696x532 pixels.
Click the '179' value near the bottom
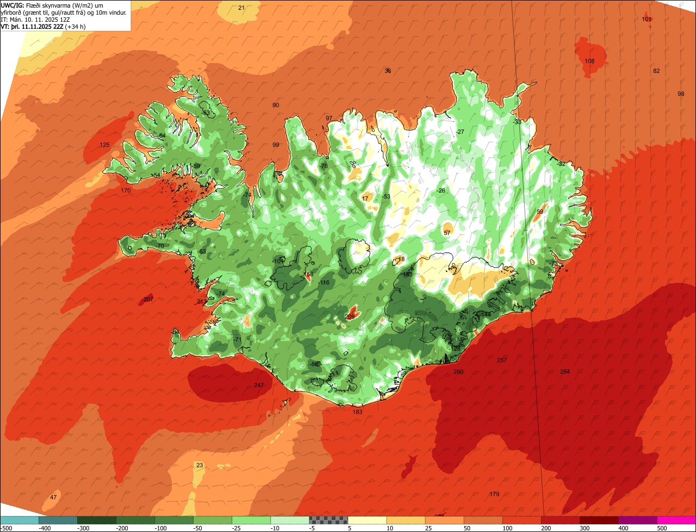[494, 494]
